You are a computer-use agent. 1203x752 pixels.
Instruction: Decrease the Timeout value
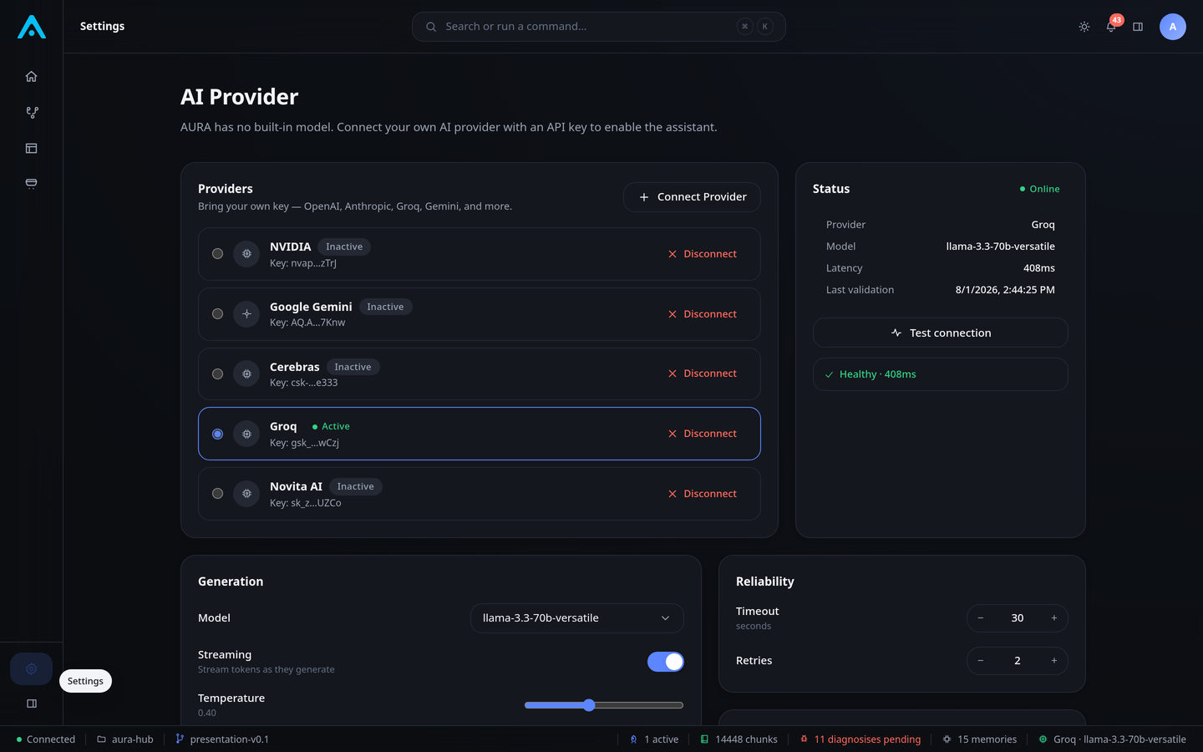tap(981, 618)
